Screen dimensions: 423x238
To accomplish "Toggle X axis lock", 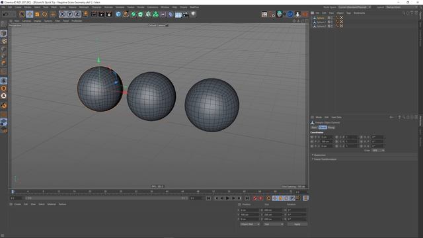I will click(x=62, y=14).
